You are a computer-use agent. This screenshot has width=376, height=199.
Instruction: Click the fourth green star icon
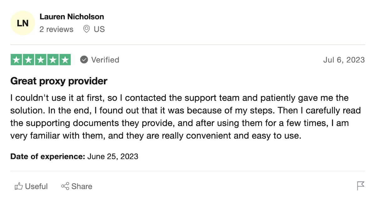[x=53, y=60]
